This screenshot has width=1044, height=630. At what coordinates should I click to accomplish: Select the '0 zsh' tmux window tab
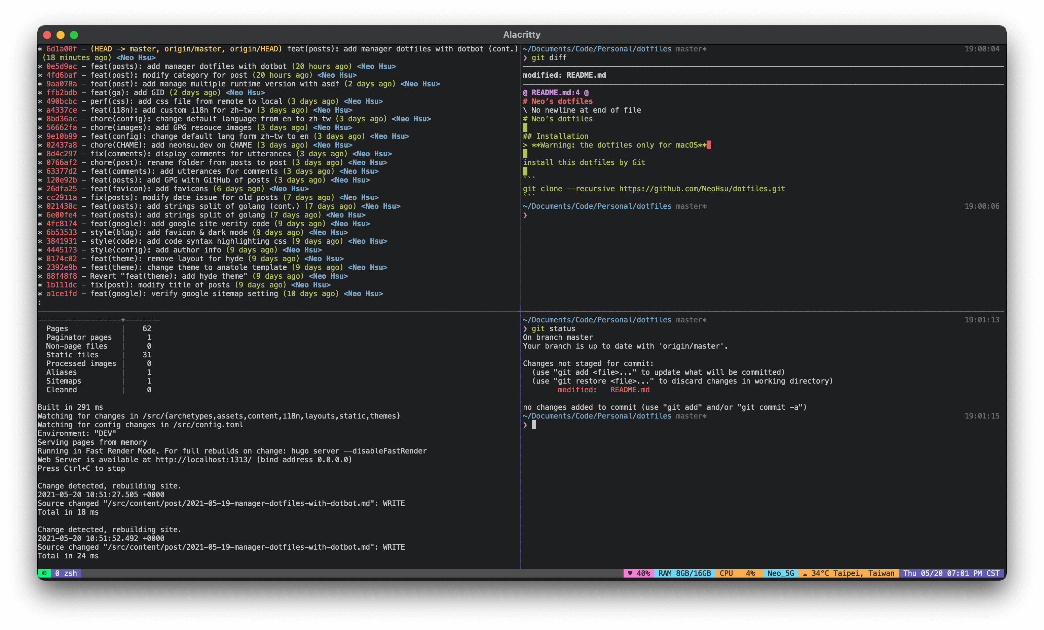click(66, 573)
